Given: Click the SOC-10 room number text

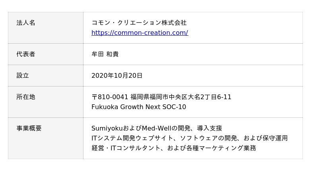Looking at the screenshot, I should (174, 107).
